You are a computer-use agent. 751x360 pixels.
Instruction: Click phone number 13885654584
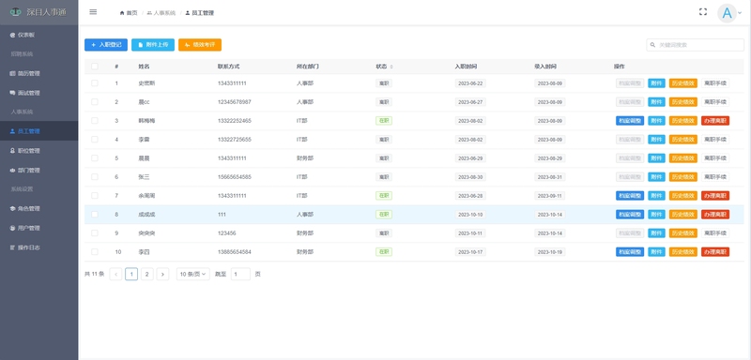pyautogui.click(x=234, y=251)
